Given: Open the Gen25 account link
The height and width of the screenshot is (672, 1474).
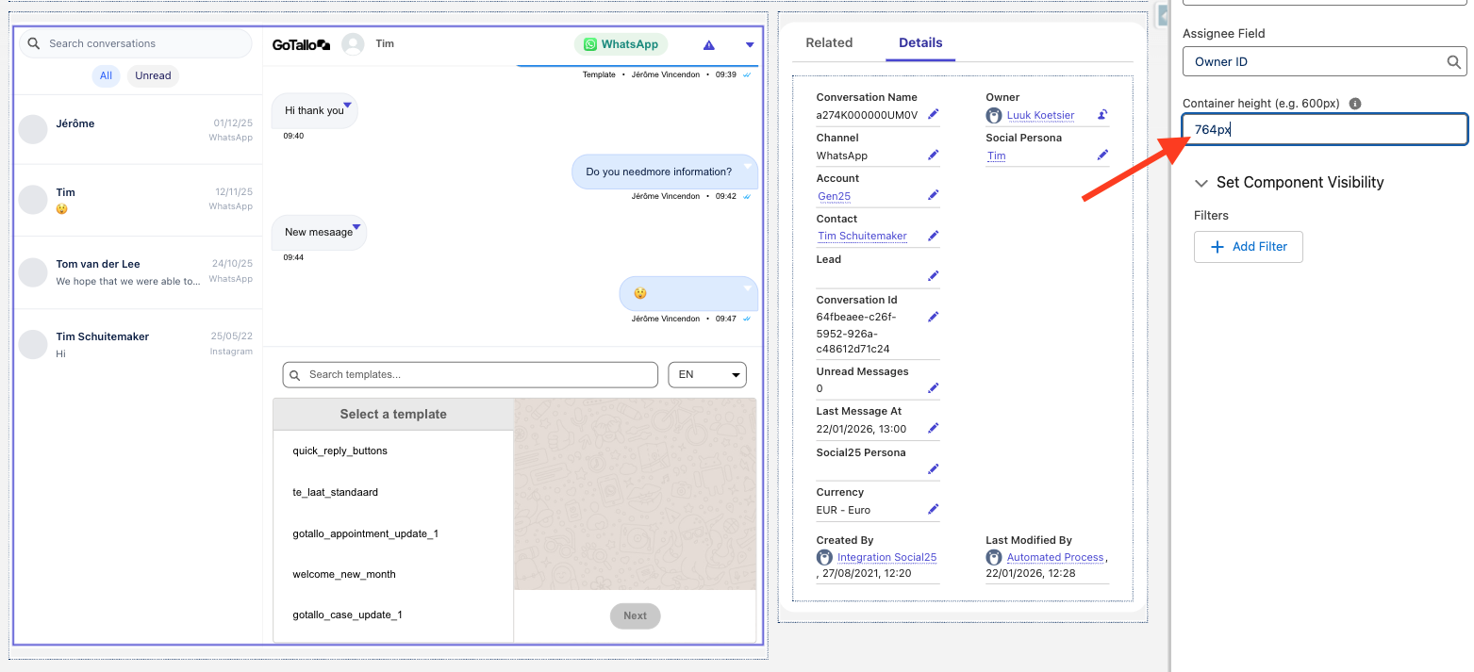Looking at the screenshot, I should coord(833,196).
